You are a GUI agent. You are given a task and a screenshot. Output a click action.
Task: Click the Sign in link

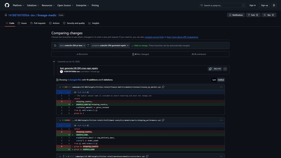point(252,5)
